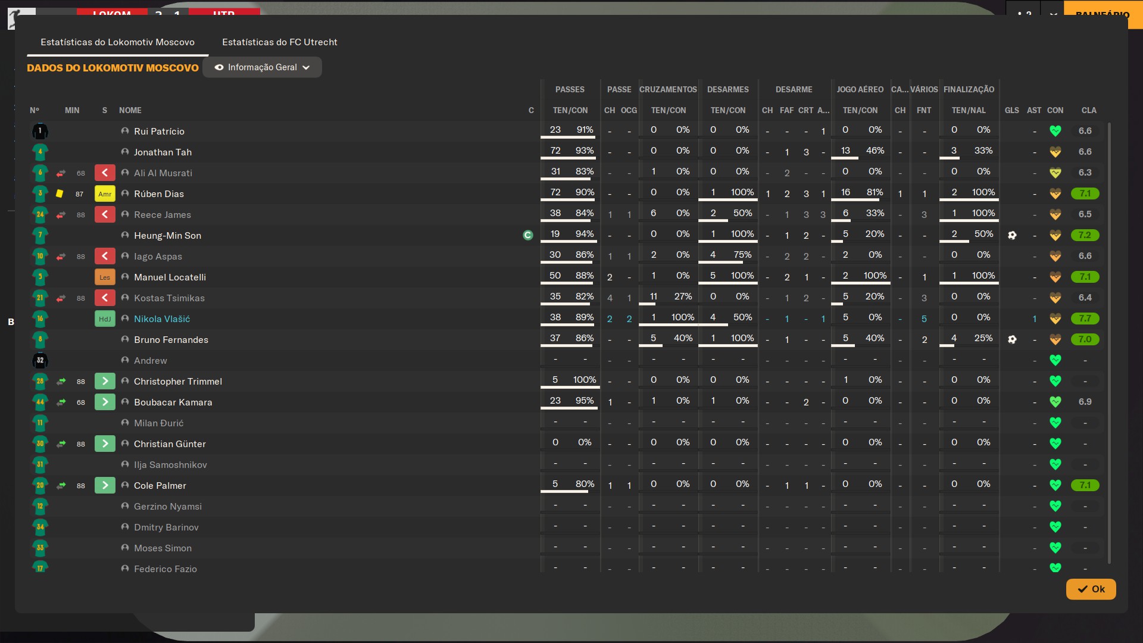
Task: Click Rui Patrício's goalkeeper shirt icon
Action: pyautogui.click(x=40, y=131)
